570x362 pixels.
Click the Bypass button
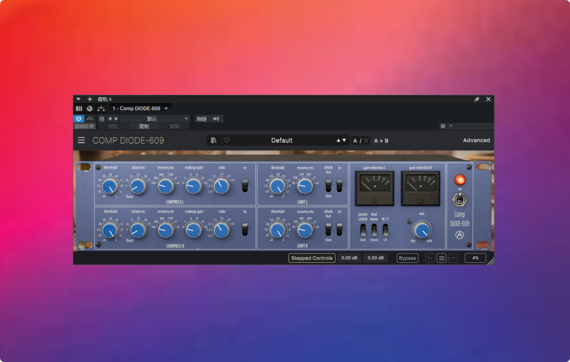[407, 258]
